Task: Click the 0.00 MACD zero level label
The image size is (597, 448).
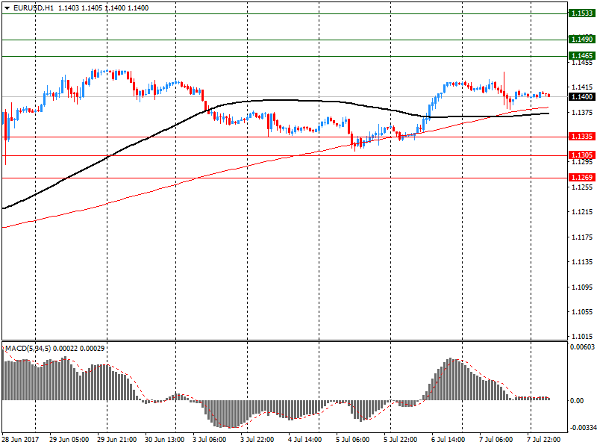Action: [577, 400]
